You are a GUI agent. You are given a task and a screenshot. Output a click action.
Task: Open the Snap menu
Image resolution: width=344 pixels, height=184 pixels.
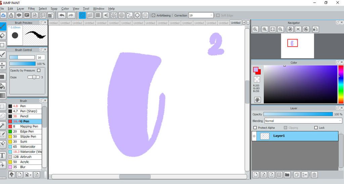[x=54, y=8]
